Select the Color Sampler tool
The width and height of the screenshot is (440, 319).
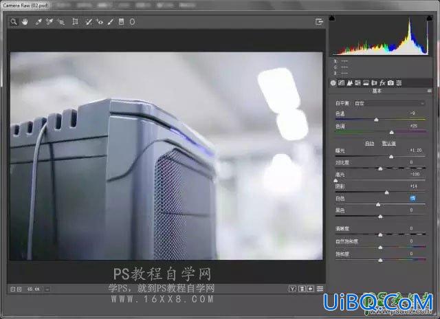point(49,22)
